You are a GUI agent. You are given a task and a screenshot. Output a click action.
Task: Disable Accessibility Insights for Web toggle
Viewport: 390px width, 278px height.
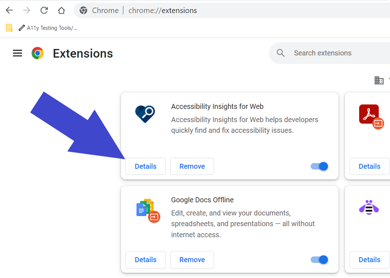(319, 166)
